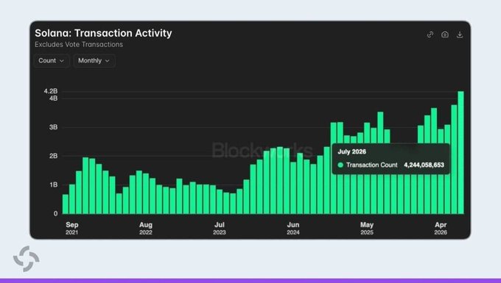Viewport: 501px width, 283px height.
Task: Open the Monthly interval dropdown
Action: coord(94,60)
